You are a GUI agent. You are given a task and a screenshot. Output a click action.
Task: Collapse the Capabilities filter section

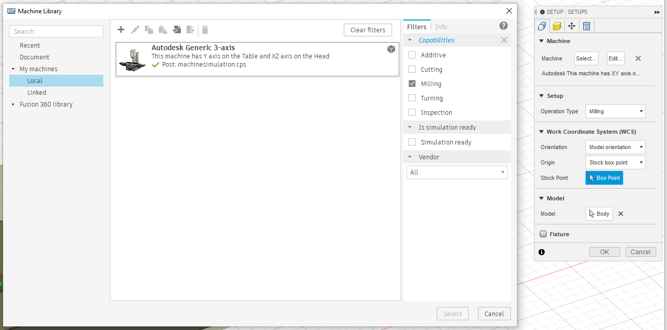coord(410,40)
